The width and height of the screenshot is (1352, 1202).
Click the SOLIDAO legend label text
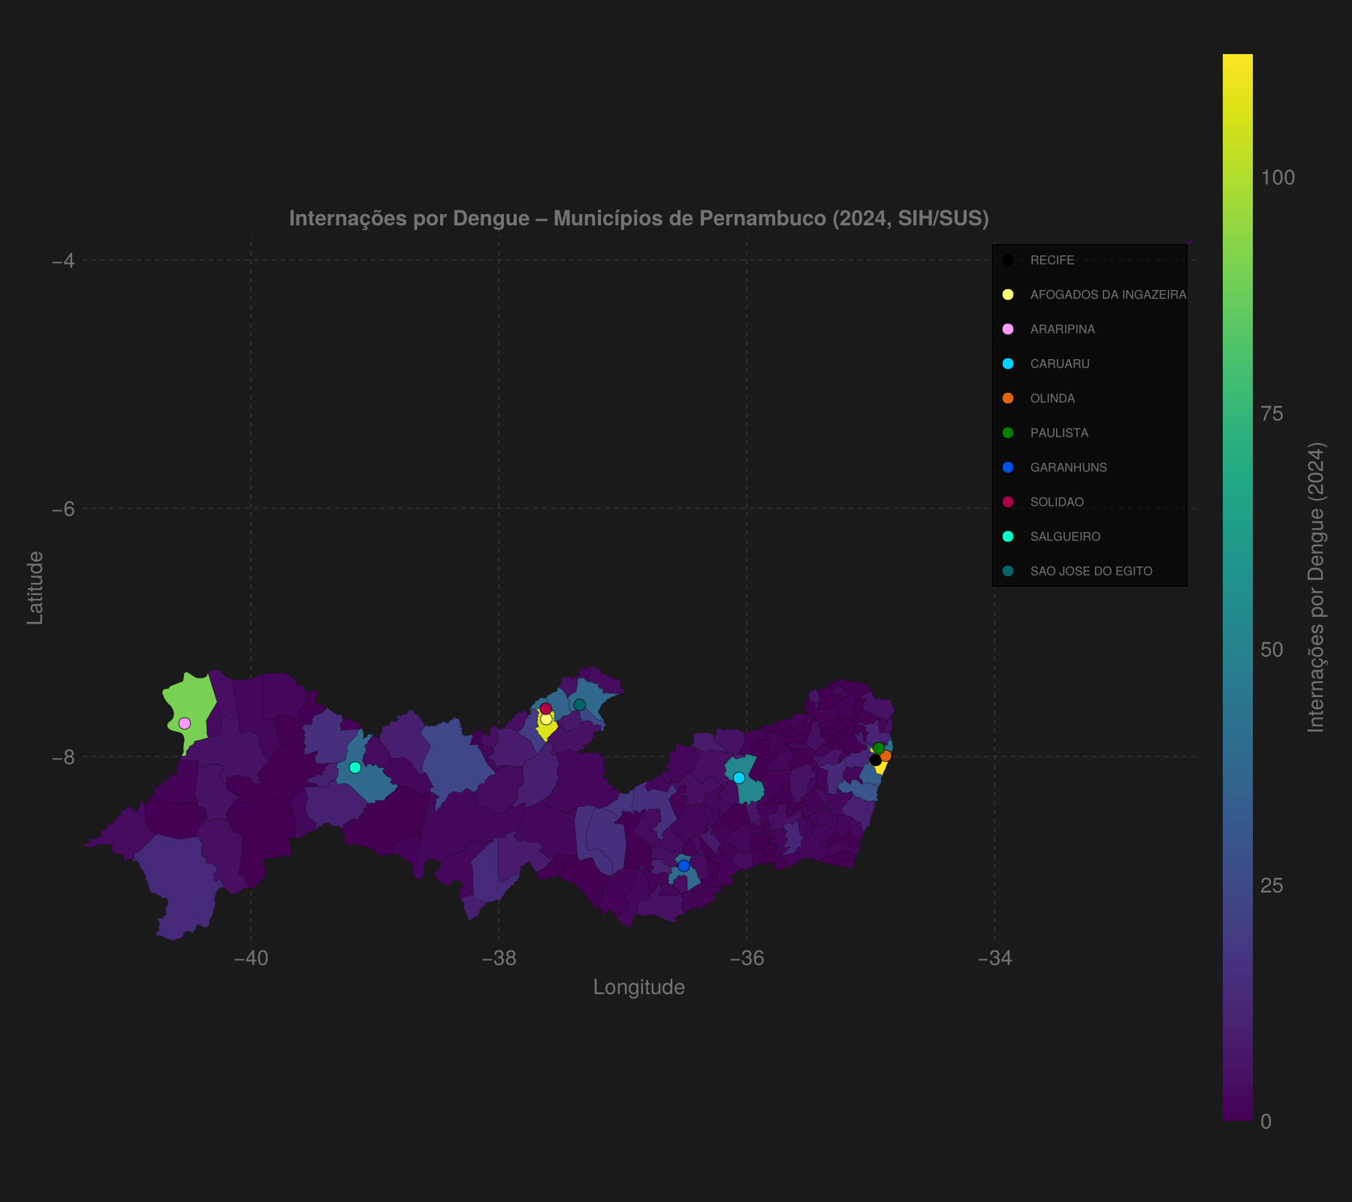click(x=1057, y=502)
